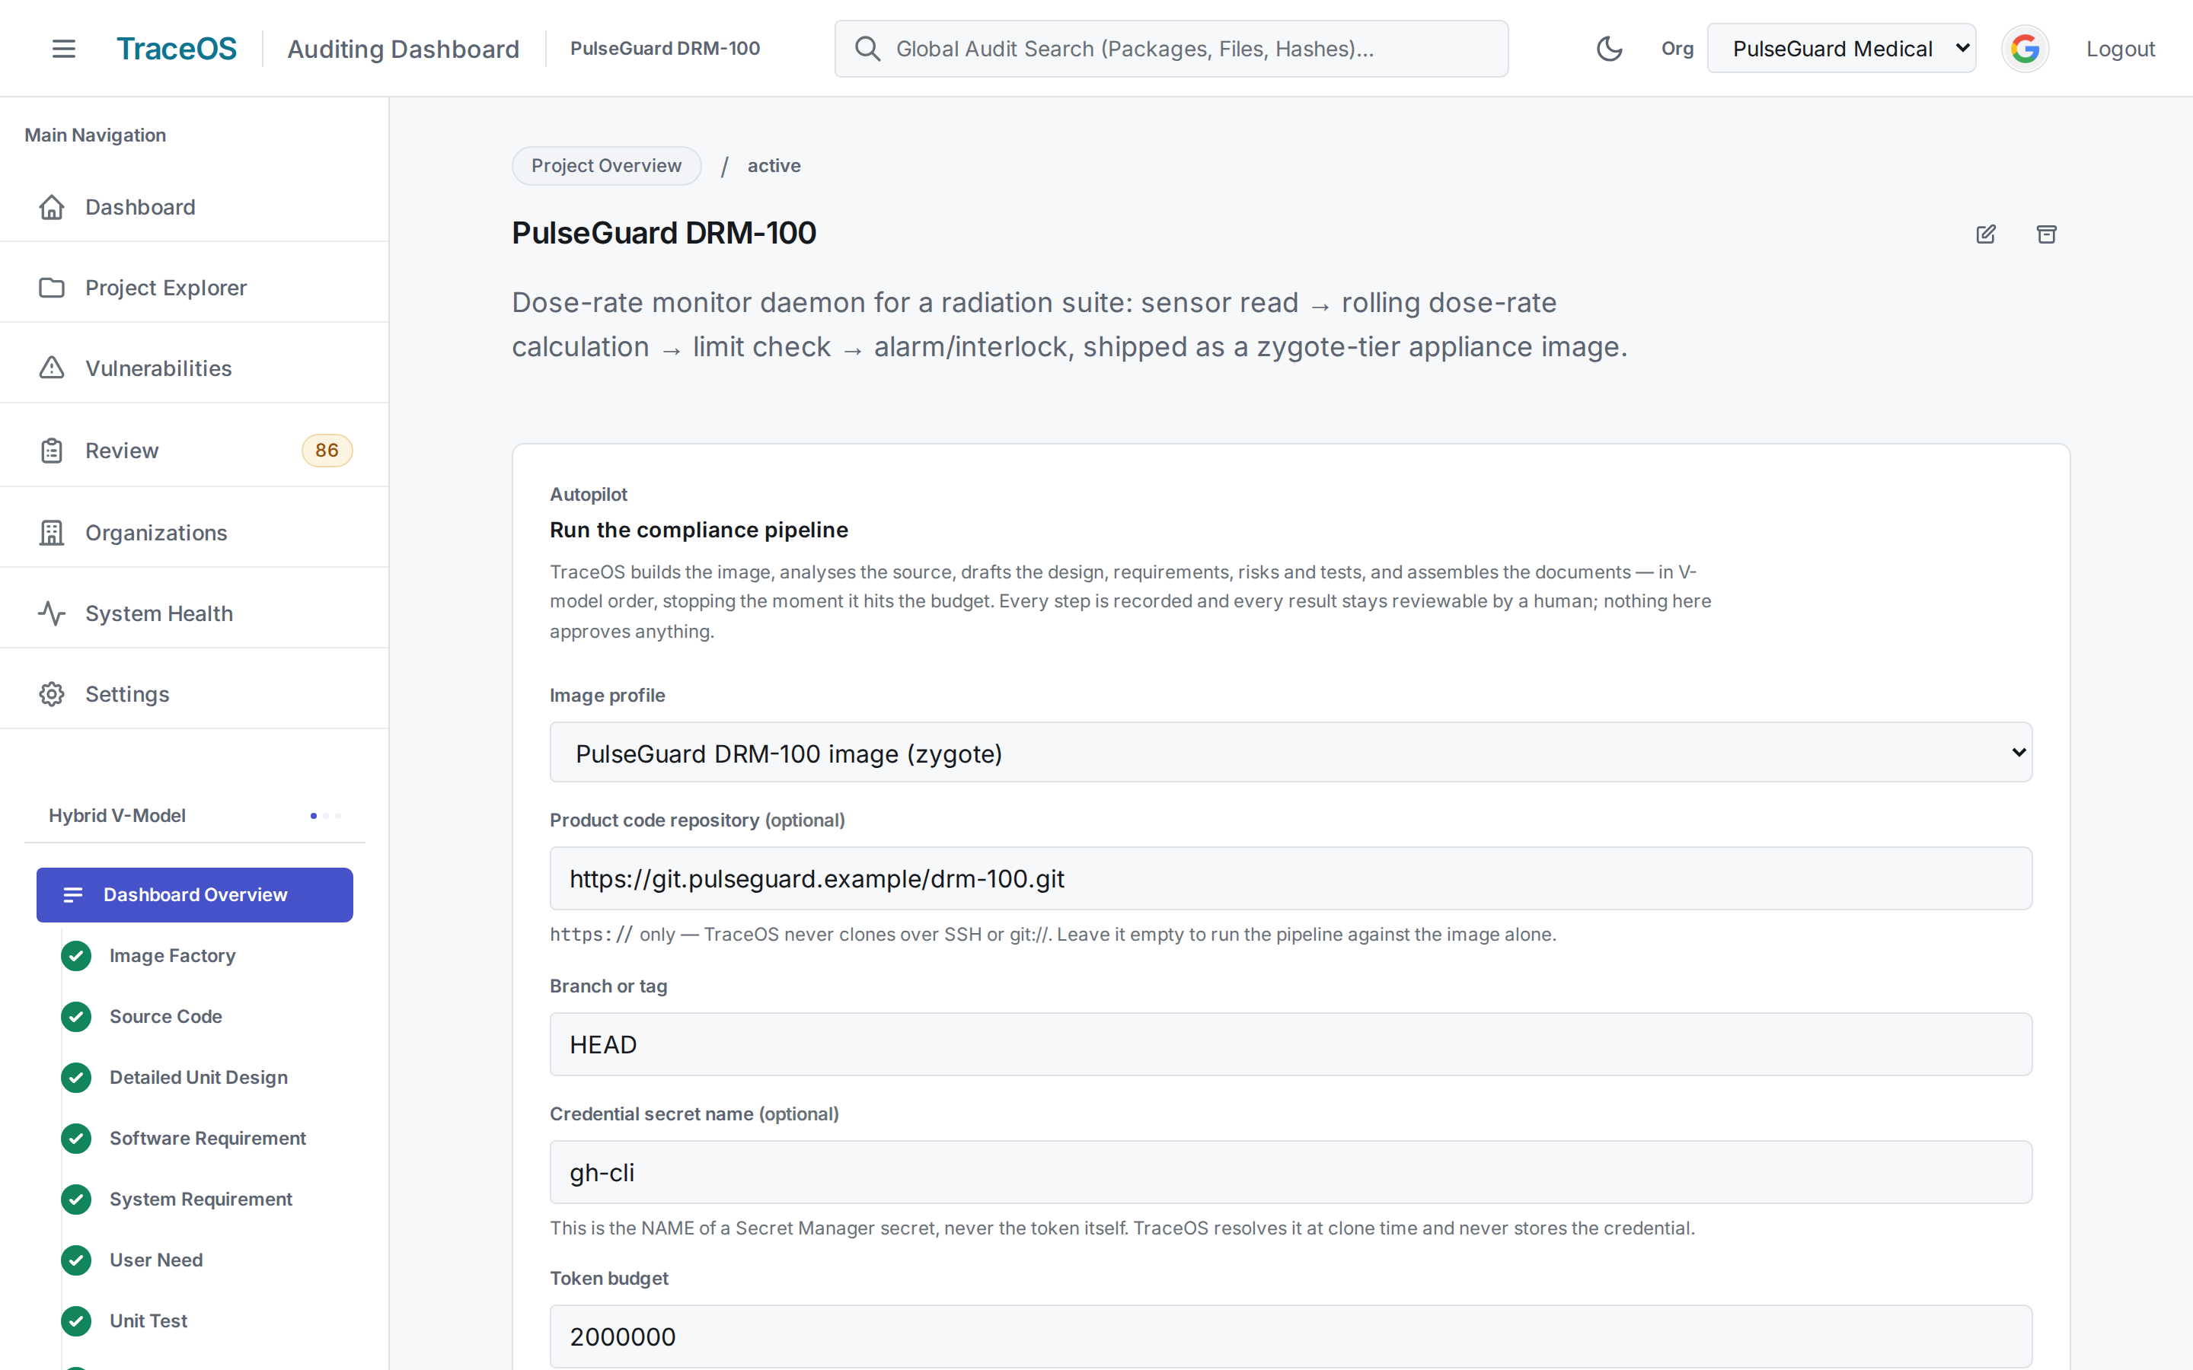
Task: Click the archive project icon
Action: coord(2046,234)
